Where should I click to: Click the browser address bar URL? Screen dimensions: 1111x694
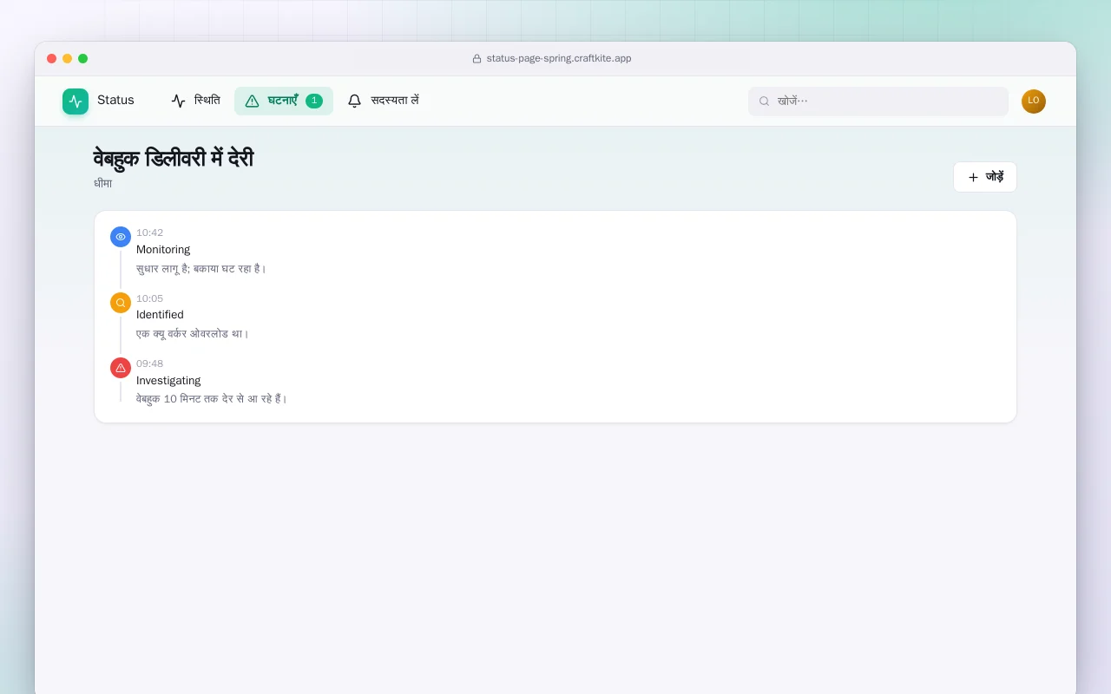pyautogui.click(x=559, y=58)
